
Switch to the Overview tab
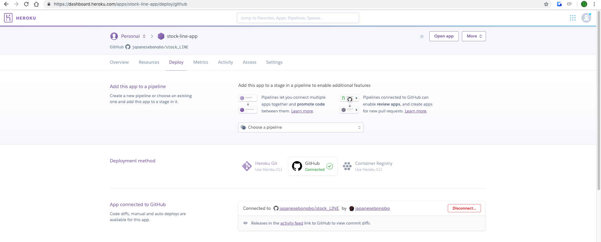click(119, 62)
